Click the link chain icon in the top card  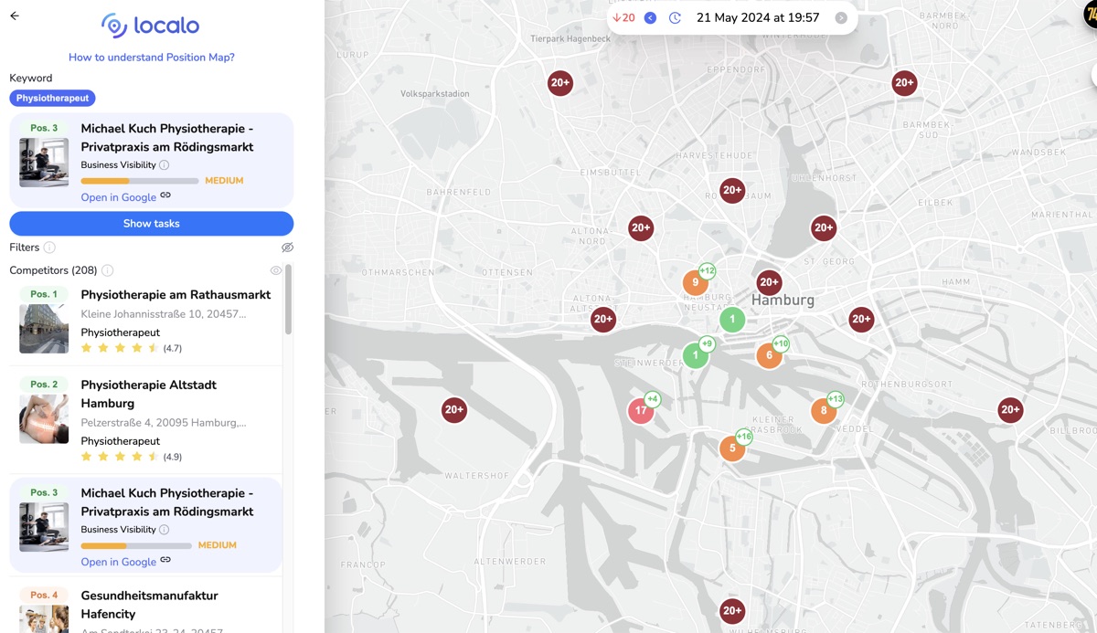[165, 195]
